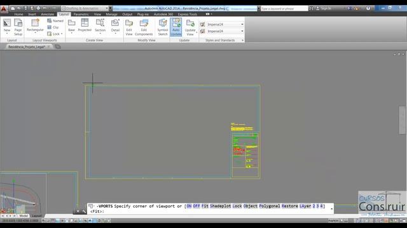The image size is (407, 228).
Task: Close the command line with X
Action: (78, 211)
